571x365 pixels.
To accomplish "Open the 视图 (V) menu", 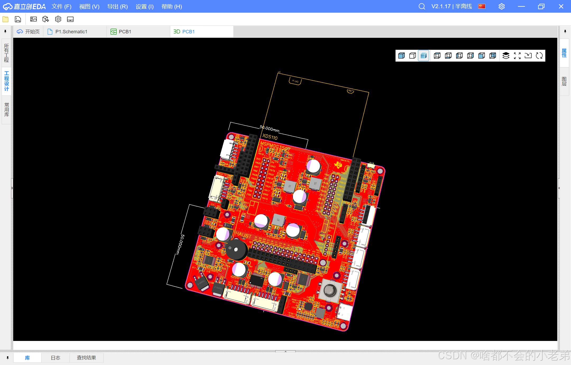I will [x=89, y=6].
